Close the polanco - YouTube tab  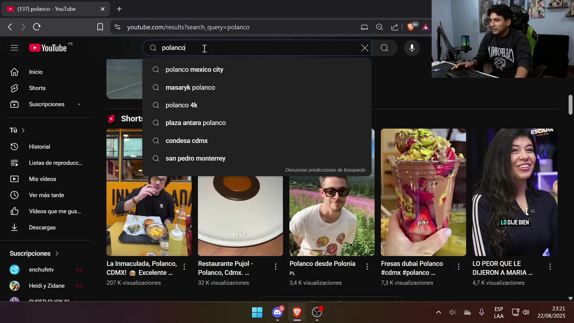pyautogui.click(x=103, y=9)
